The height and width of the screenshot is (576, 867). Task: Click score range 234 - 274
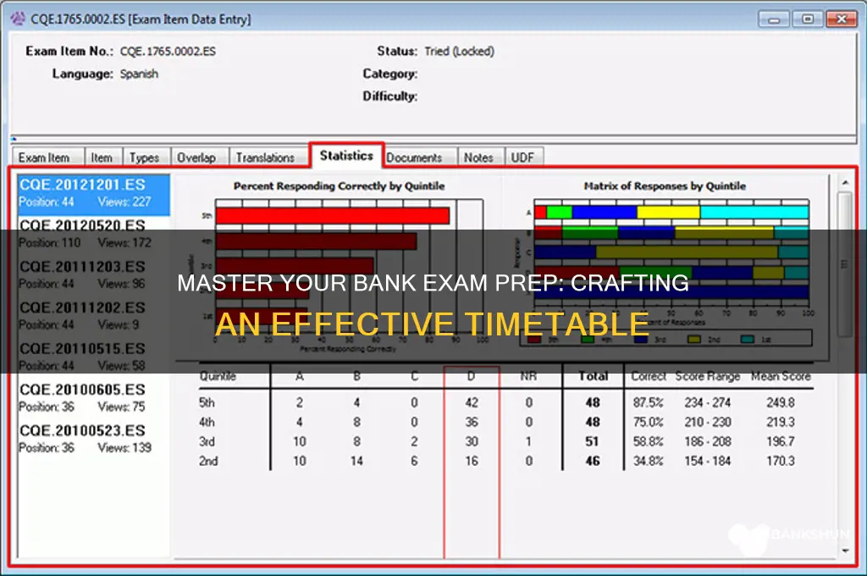coord(707,402)
